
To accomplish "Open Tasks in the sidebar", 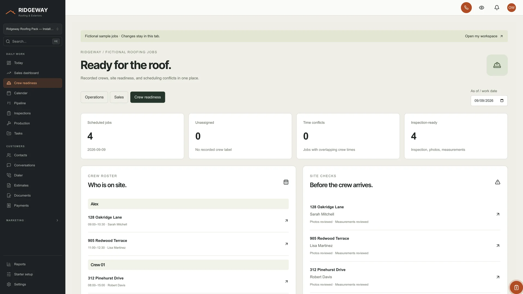I will click(33, 133).
